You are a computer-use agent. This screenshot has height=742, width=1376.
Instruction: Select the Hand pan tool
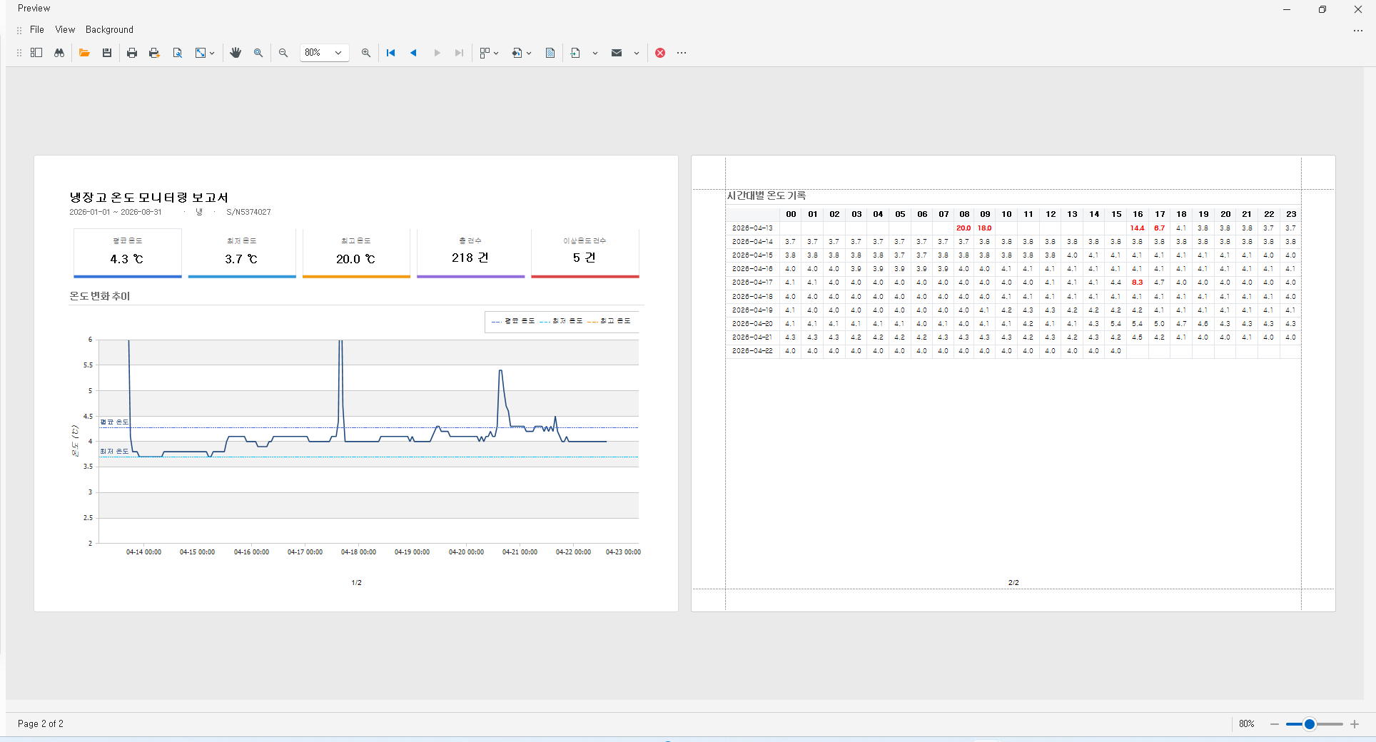[236, 53]
